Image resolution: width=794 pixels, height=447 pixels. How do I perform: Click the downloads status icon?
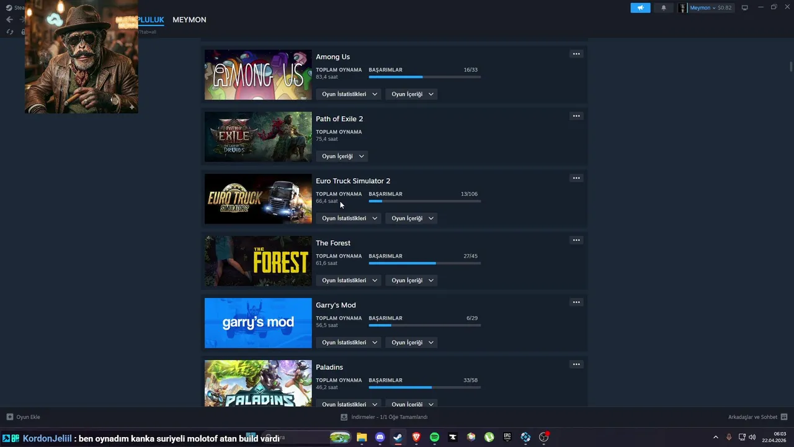(344, 417)
